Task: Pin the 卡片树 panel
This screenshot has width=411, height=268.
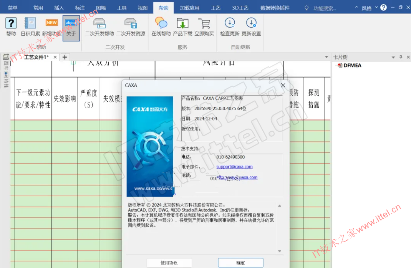Action: pyautogui.click(x=401, y=57)
